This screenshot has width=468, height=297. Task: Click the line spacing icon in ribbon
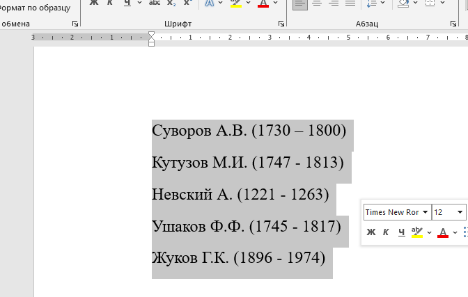371,3
